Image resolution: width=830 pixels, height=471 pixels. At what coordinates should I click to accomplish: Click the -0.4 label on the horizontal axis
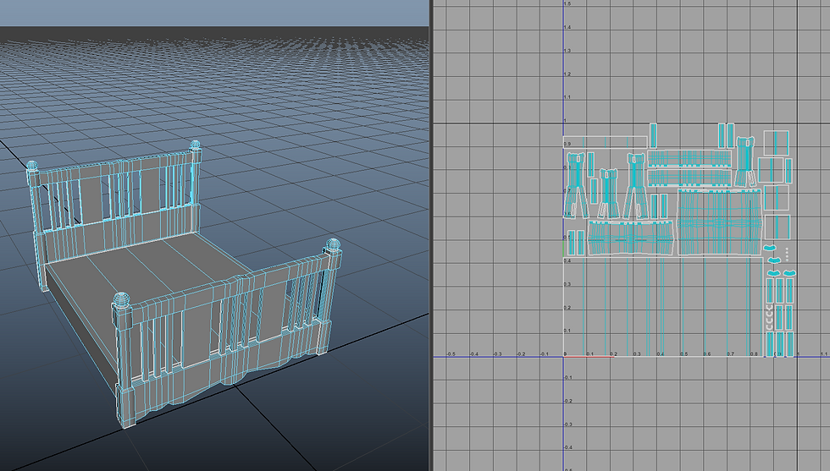[473, 354]
